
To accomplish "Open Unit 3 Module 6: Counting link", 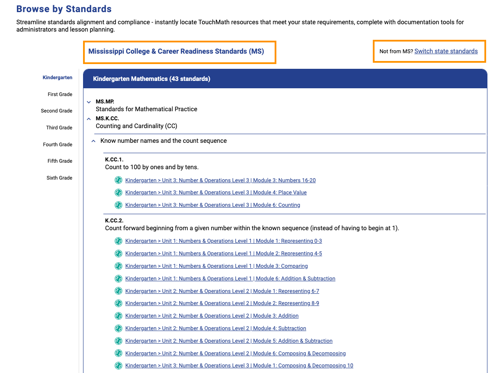I will pyautogui.click(x=213, y=205).
